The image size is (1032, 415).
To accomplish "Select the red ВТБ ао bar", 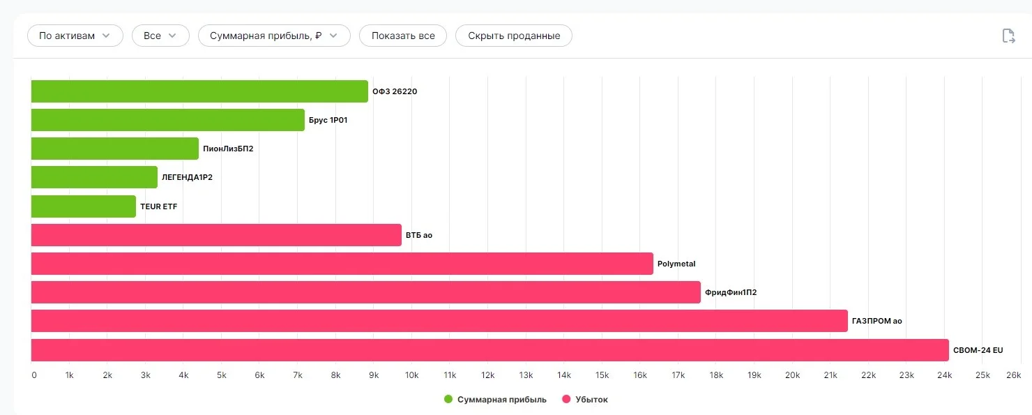I will click(216, 235).
